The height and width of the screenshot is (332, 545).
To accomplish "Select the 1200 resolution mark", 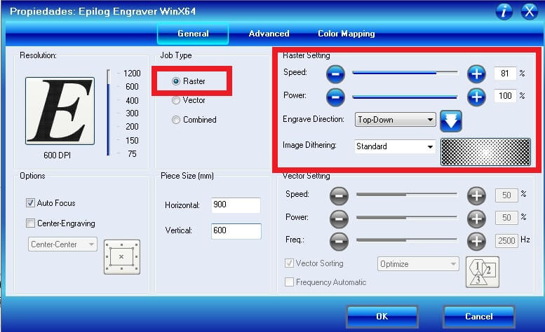I will click(132, 74).
